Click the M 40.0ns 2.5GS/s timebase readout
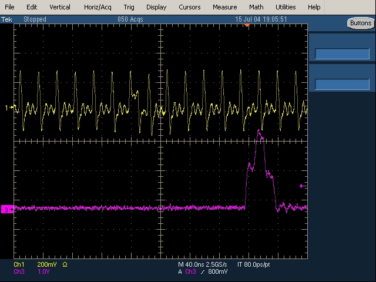Image resolution: width=376 pixels, height=282 pixels. 202,264
